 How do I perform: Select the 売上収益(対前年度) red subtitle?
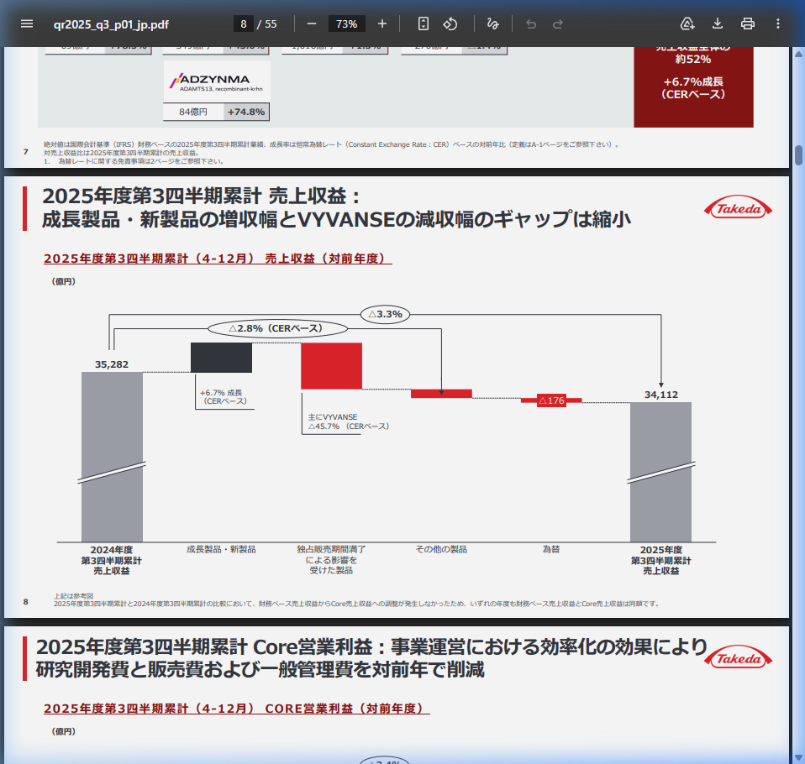[218, 259]
